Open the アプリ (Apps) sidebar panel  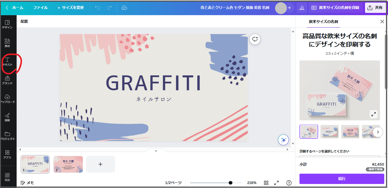[7, 154]
